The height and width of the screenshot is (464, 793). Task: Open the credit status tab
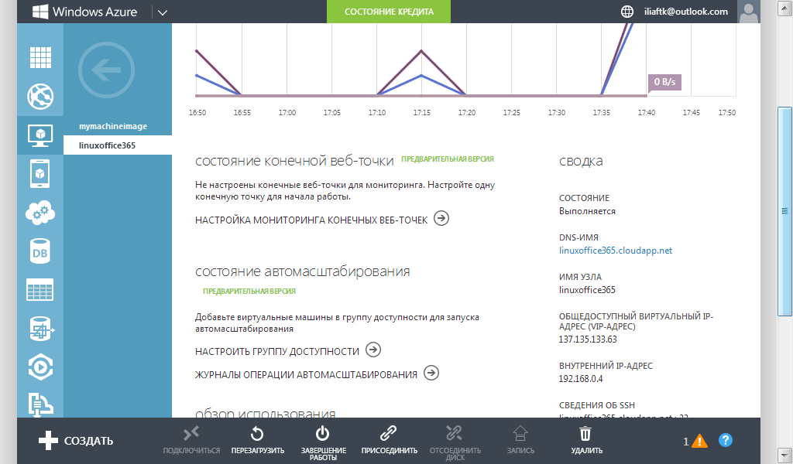click(x=389, y=12)
